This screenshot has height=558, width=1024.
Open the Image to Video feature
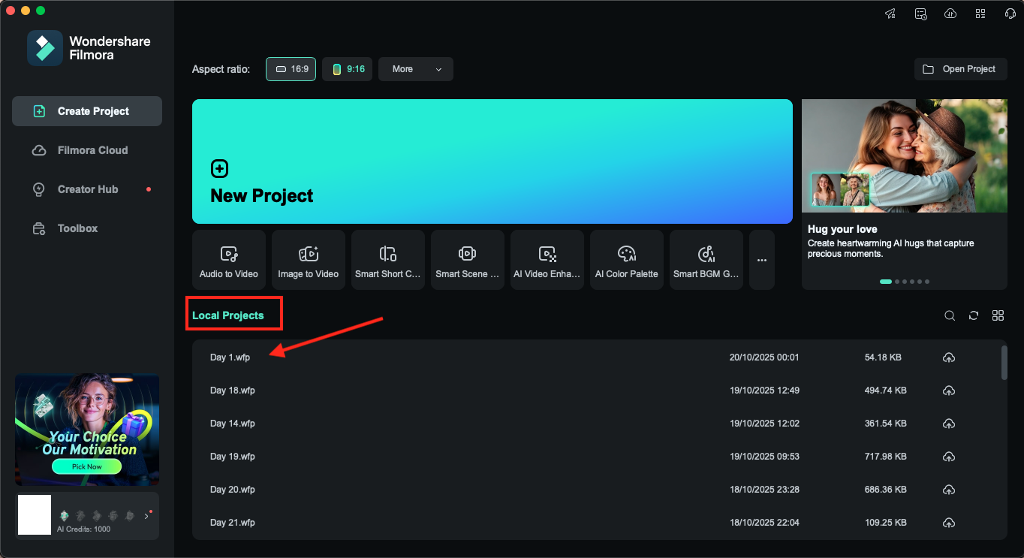tap(308, 259)
